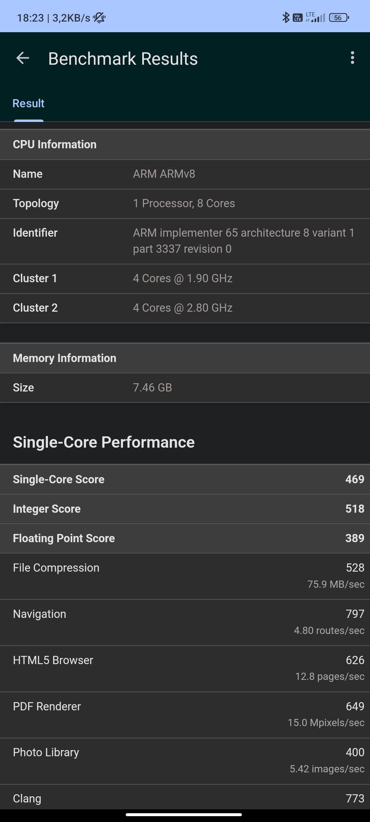This screenshot has width=370, height=822.
Task: Tap the back arrow icon
Action: 23,58
